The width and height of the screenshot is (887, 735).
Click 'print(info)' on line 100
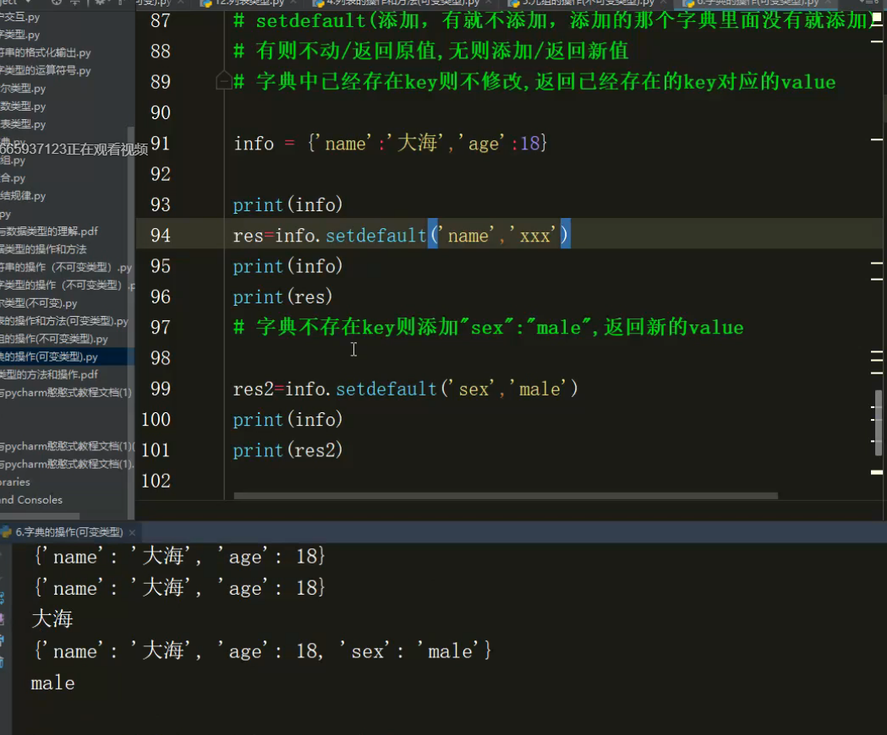pos(288,420)
